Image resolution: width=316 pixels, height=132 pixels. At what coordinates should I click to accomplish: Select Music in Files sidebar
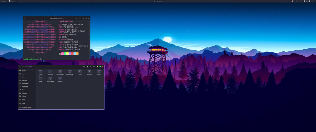click(27, 90)
